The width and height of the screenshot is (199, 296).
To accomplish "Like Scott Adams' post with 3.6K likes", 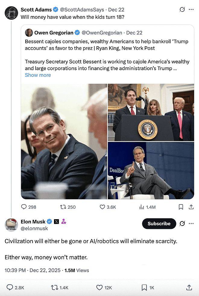I will [102, 207].
